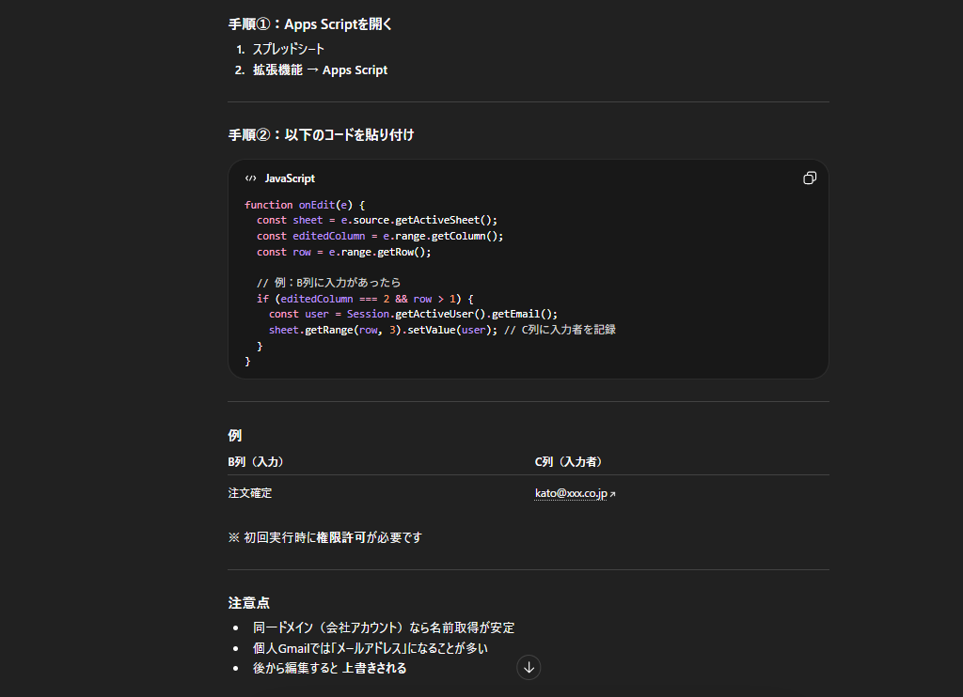
Task: Click the Session.getActiveUser code line
Action: pos(413,314)
